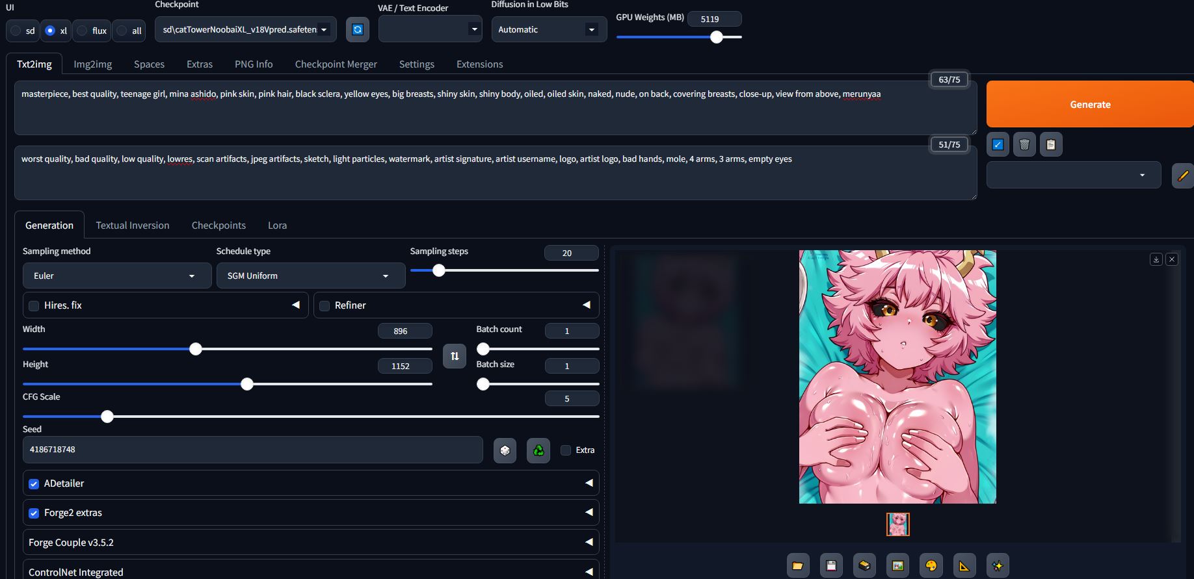Viewport: 1194px width, 579px height.
Task: Click the green recycle reuse-seed icon
Action: [538, 450]
